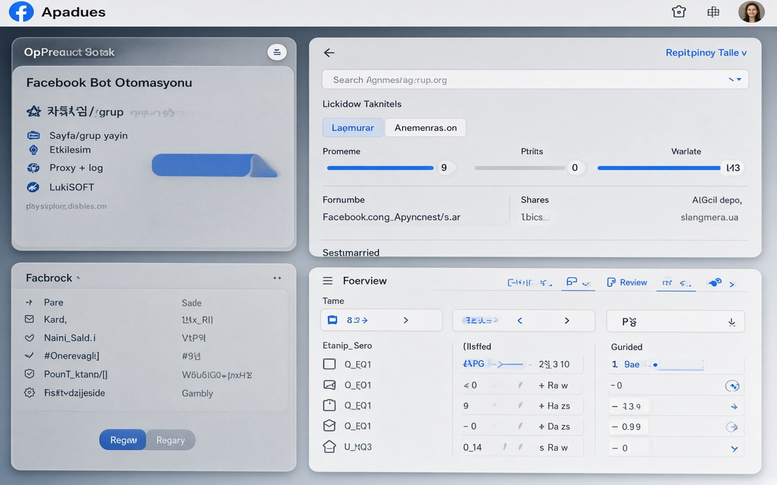The image size is (777, 485).
Task: Open the physvplorg.disbies.cm link
Action: click(66, 206)
